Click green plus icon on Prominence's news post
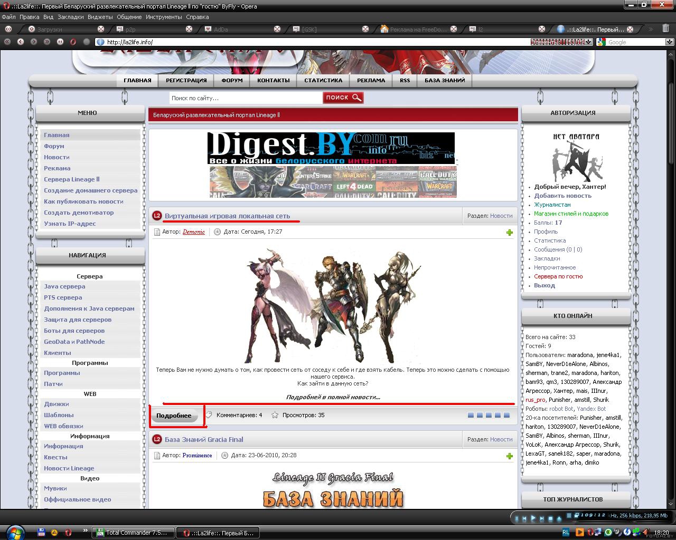Viewport: 676px width, 540px height. pyautogui.click(x=509, y=456)
